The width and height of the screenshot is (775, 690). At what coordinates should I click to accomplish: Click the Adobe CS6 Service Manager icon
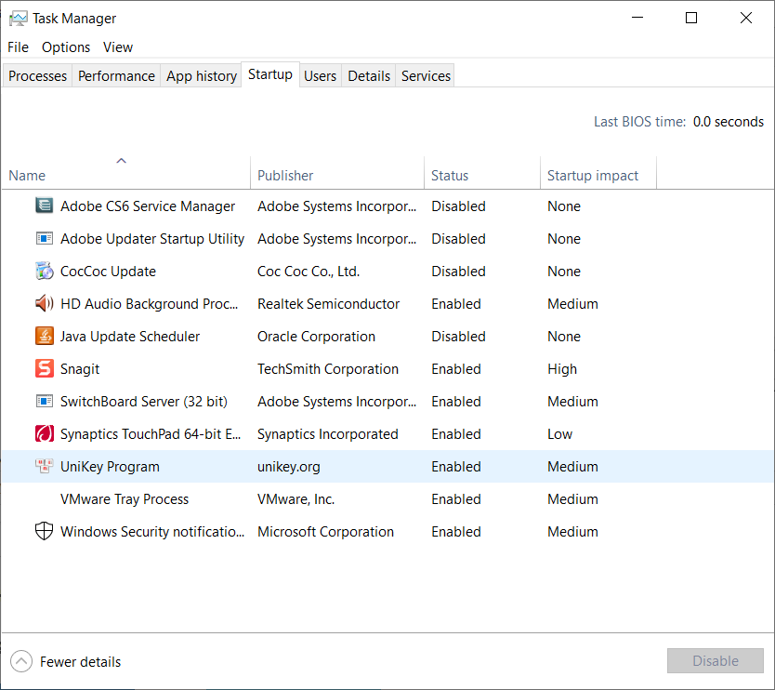[x=45, y=206]
